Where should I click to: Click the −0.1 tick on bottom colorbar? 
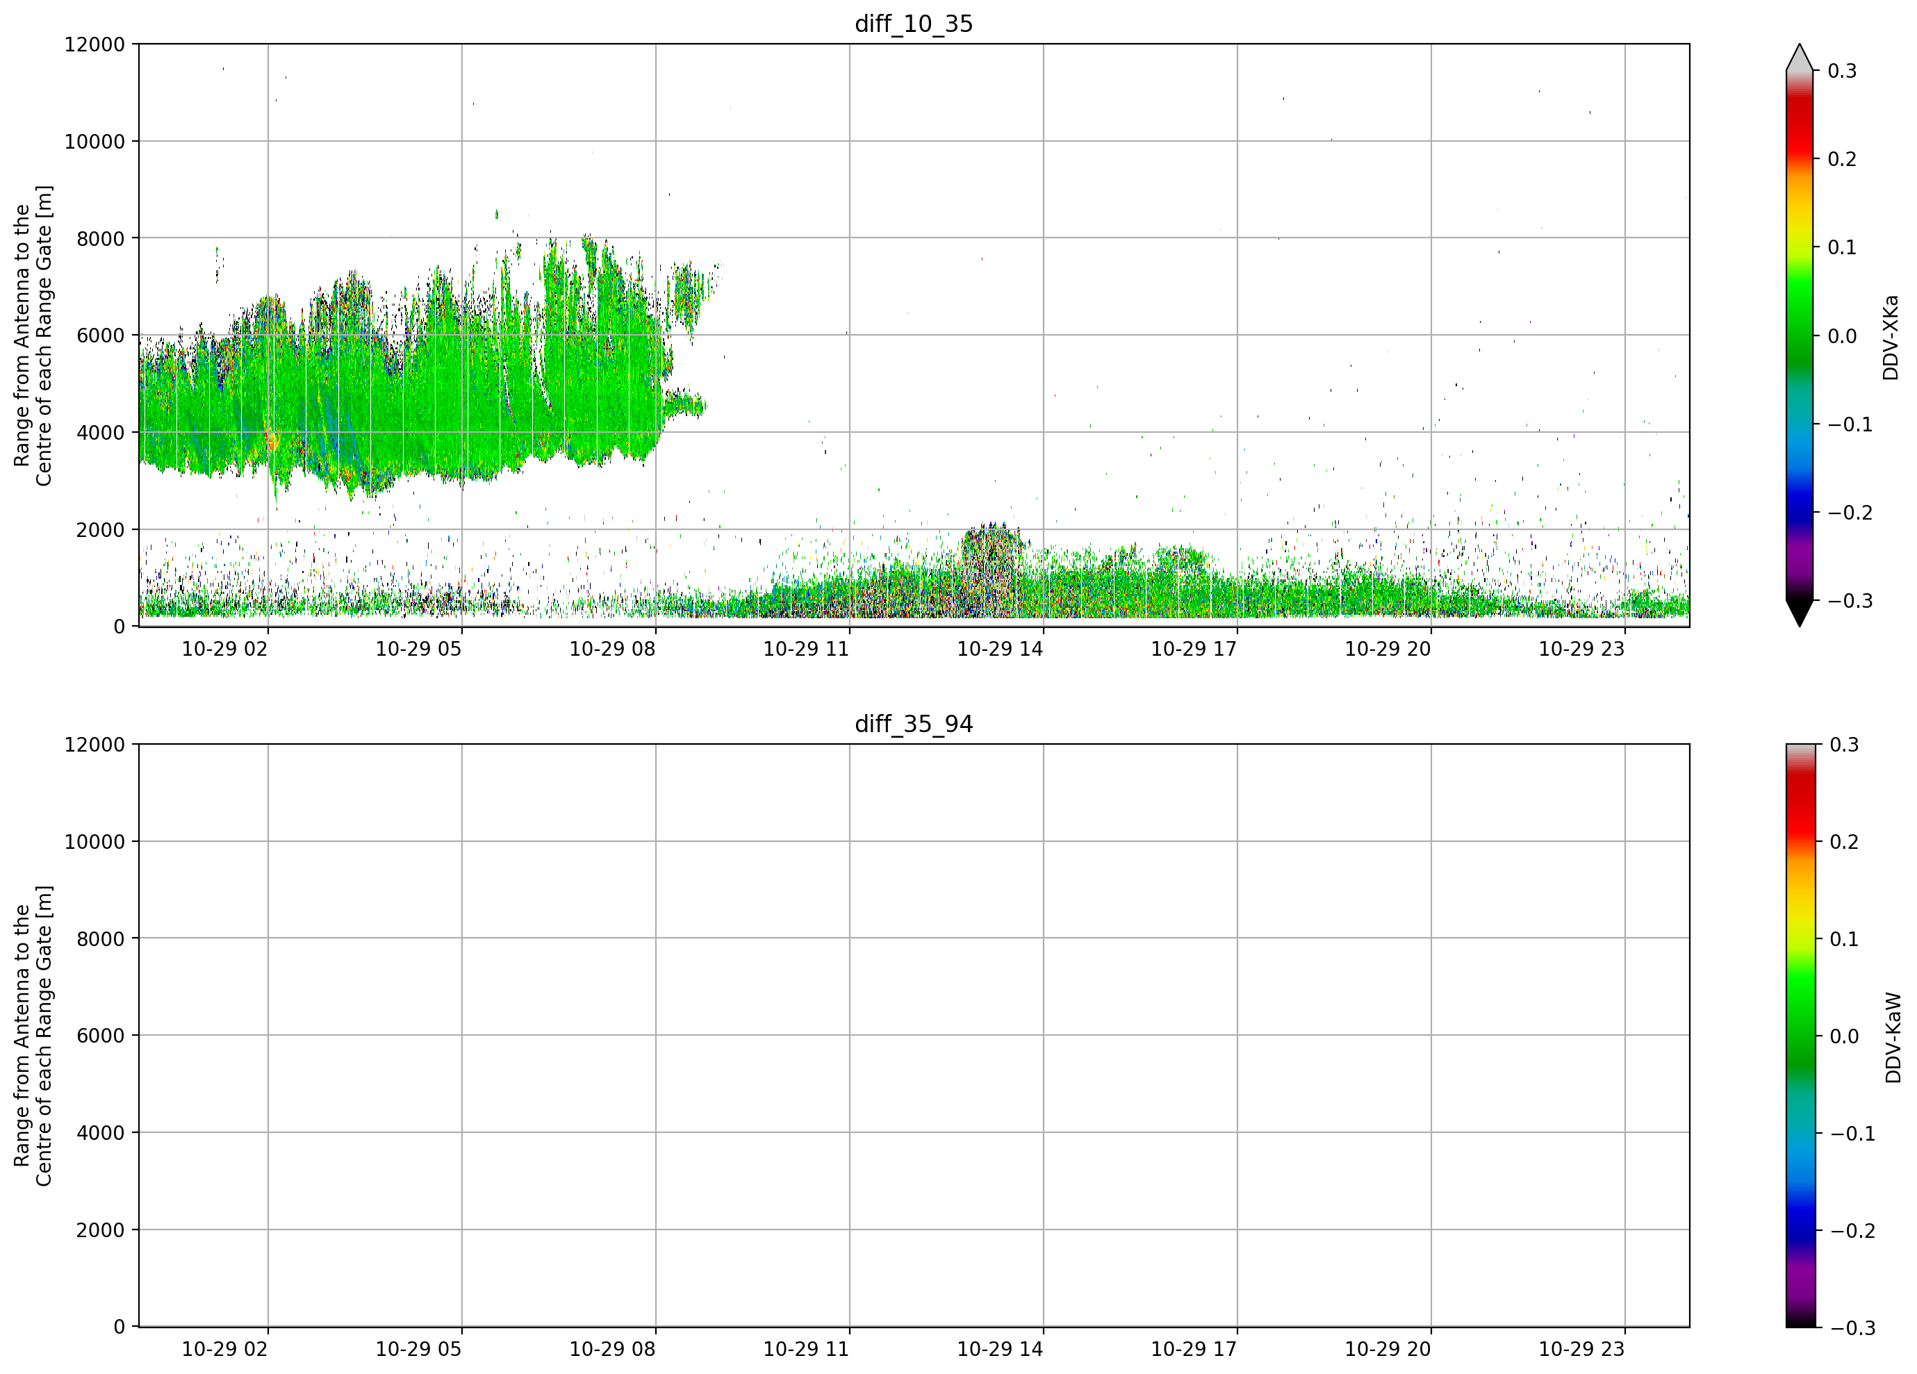(1852, 1134)
